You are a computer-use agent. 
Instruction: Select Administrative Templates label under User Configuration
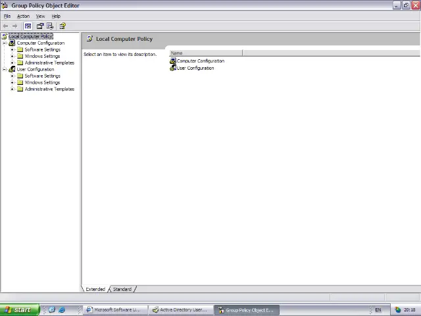coord(49,89)
